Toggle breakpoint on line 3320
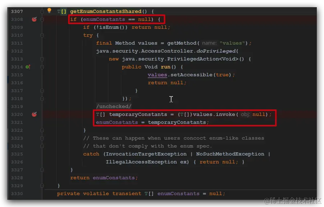 coord(34,114)
